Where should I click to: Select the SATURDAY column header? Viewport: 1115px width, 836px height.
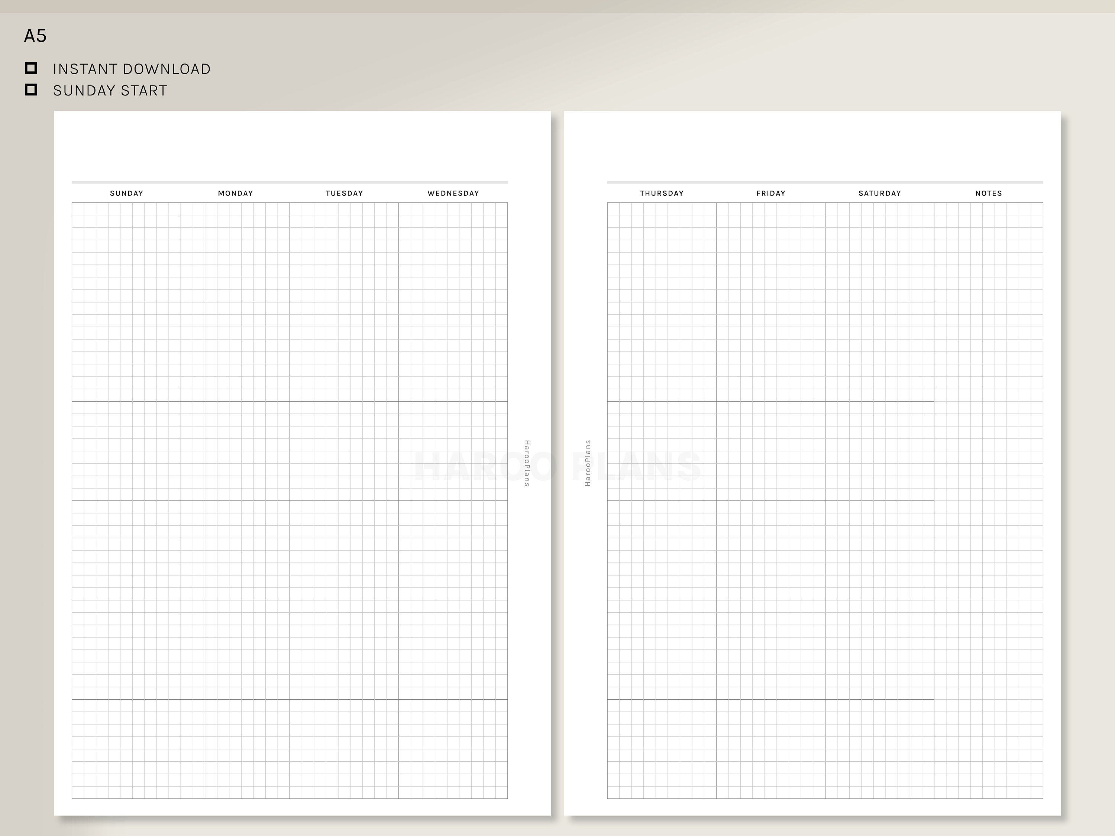(880, 194)
